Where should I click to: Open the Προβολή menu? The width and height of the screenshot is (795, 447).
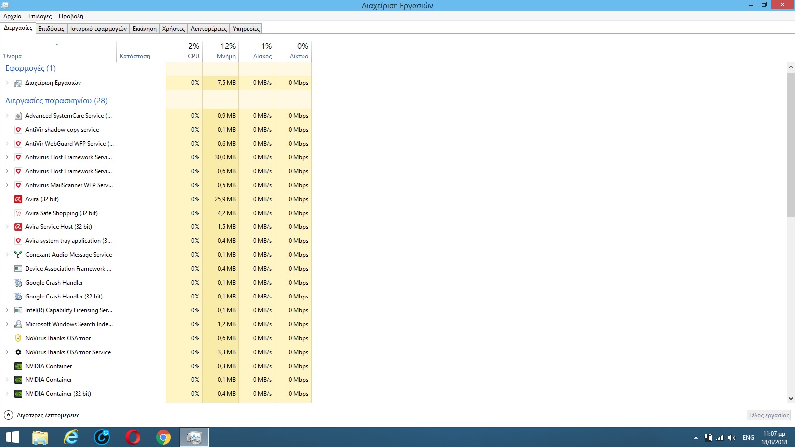71,16
